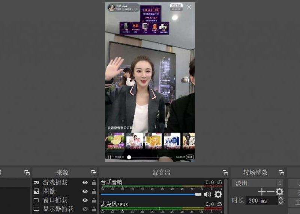
Task: Click the 转场特效 panel title
Action: [255, 173]
